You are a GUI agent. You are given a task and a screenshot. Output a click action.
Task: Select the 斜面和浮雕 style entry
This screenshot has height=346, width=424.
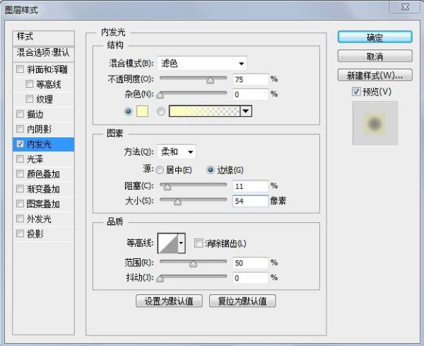47,69
